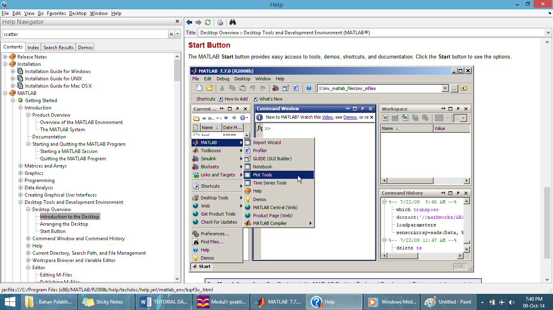The width and height of the screenshot is (553, 310).
Task: Open the Title field dropdown arrow
Action: 549,33
